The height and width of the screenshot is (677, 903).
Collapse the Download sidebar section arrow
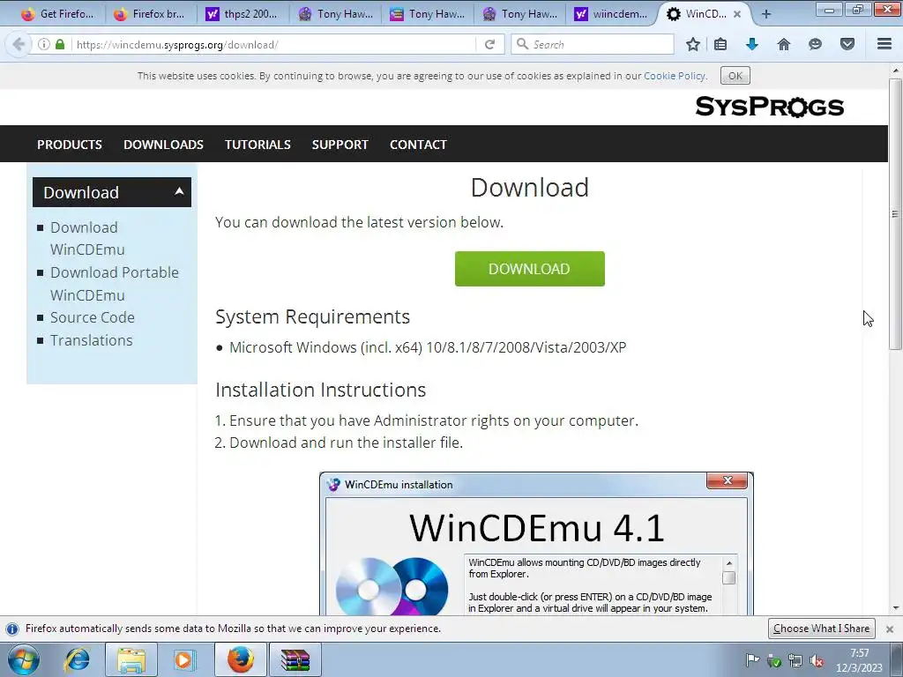coord(179,191)
